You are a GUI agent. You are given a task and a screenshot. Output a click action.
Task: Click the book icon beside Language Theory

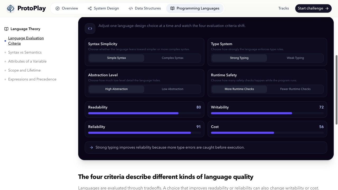pyautogui.click(x=6, y=29)
